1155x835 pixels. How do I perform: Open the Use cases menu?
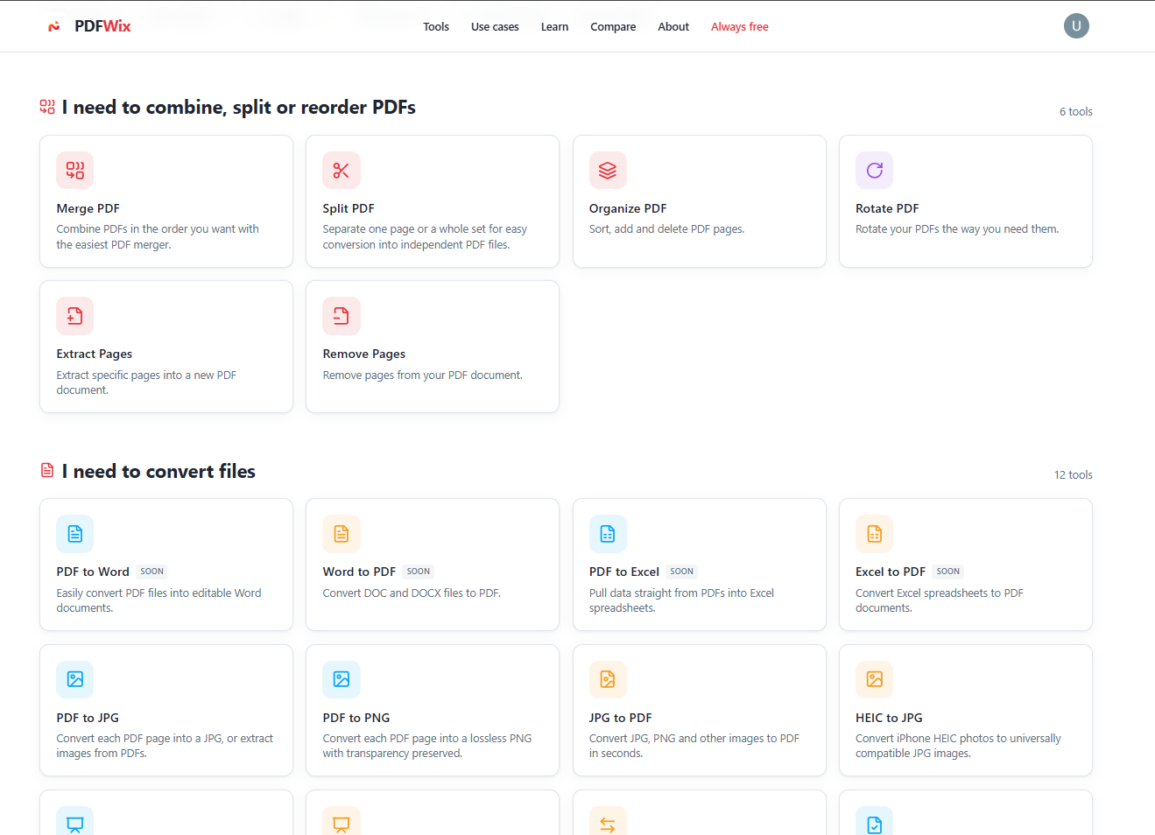(495, 27)
